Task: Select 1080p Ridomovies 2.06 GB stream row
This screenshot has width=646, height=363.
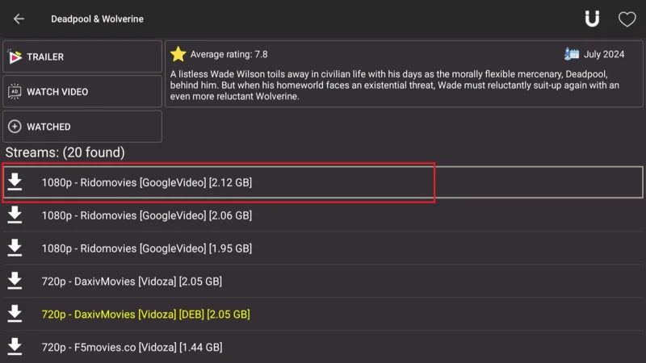Action: (x=147, y=215)
